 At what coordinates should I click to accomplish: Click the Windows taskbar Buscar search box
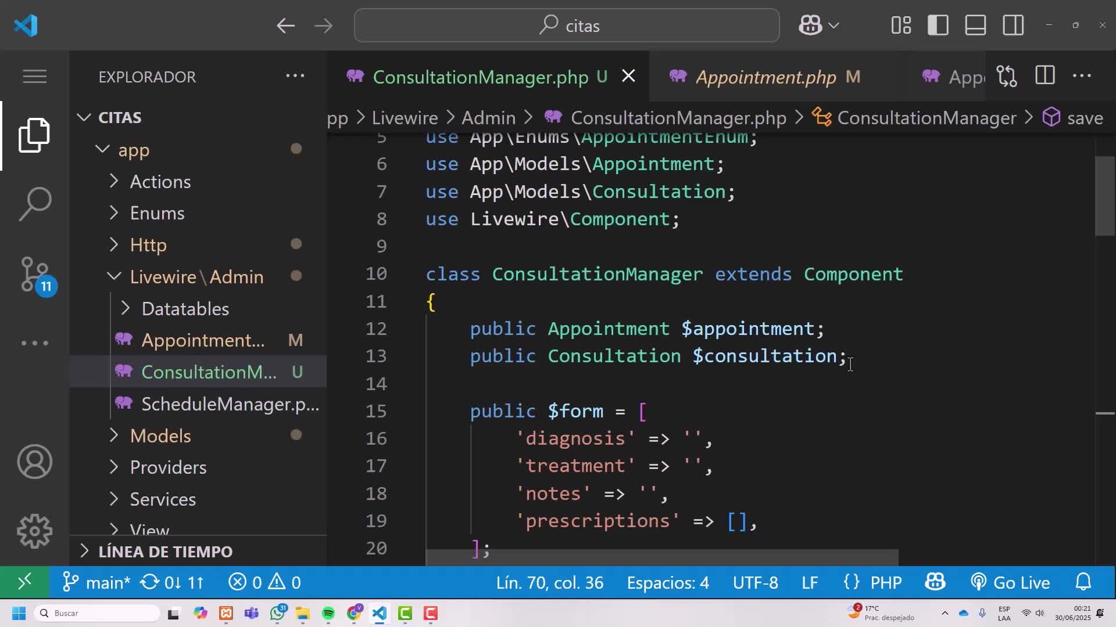[97, 613]
